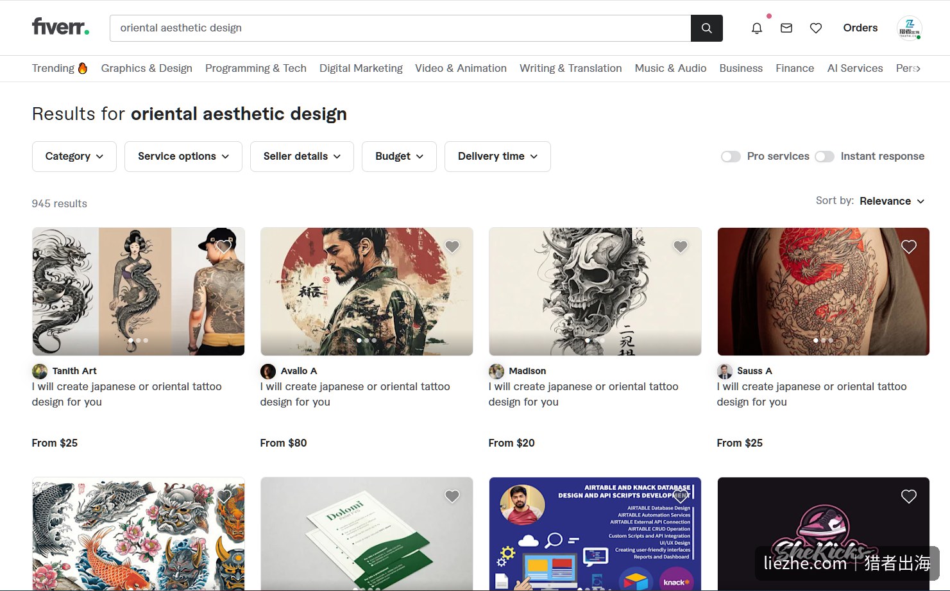950x591 pixels.
Task: Open the notifications bell
Action: pos(757,28)
